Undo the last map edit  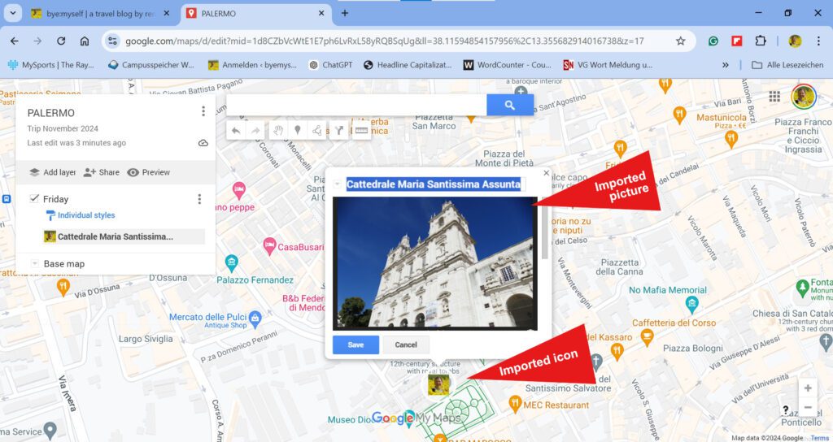[236, 131]
